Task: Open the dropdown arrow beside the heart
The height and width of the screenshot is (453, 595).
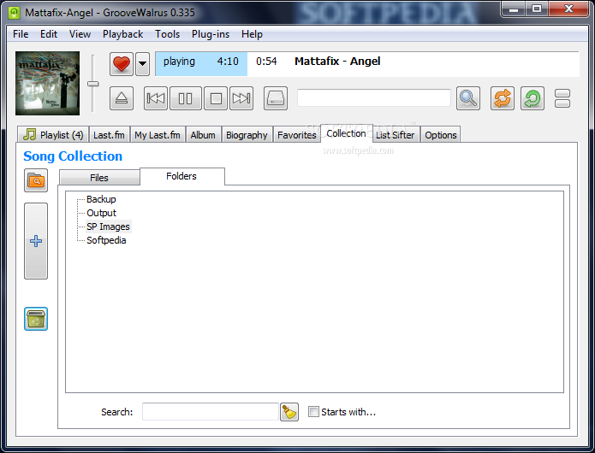Action: coord(142,64)
